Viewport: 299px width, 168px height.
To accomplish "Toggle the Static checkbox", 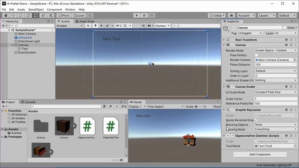I will [285, 28].
